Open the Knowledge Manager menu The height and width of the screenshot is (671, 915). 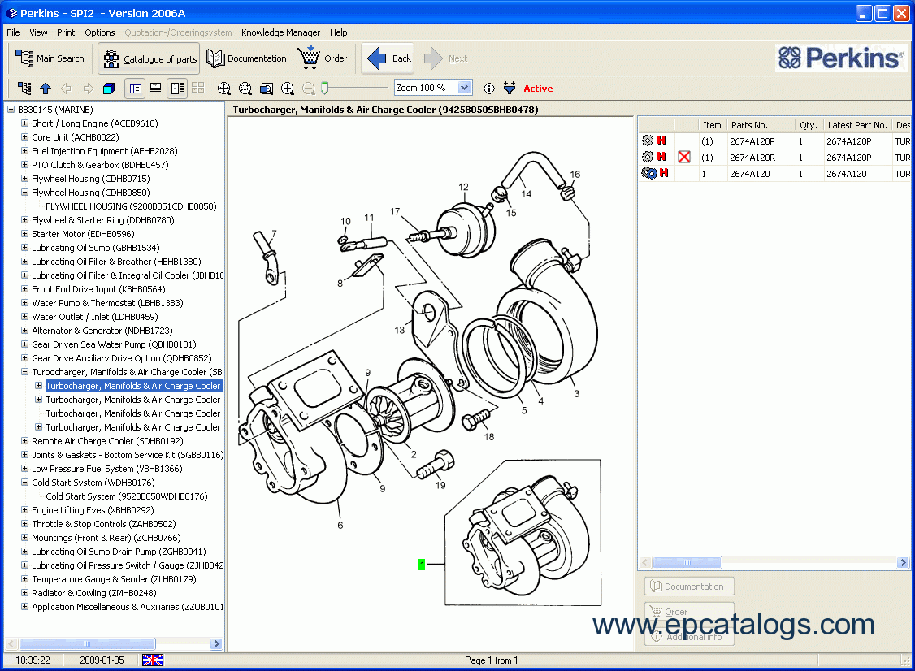[x=280, y=32]
